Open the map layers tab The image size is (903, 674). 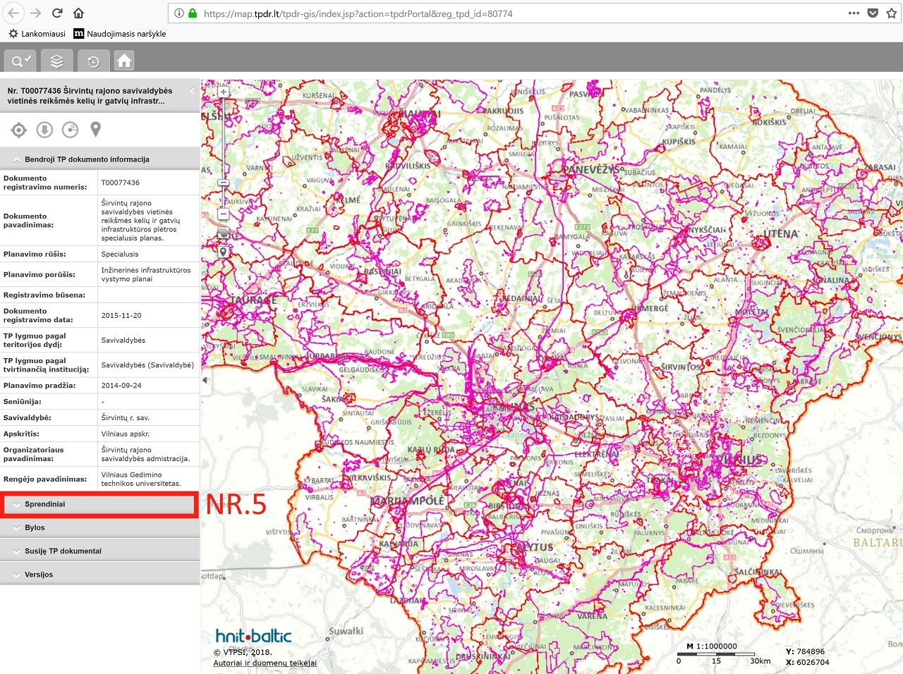[x=56, y=61]
